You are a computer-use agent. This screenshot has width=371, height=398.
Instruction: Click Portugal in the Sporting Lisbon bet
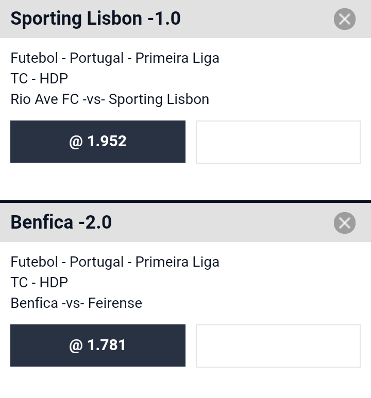click(x=96, y=58)
